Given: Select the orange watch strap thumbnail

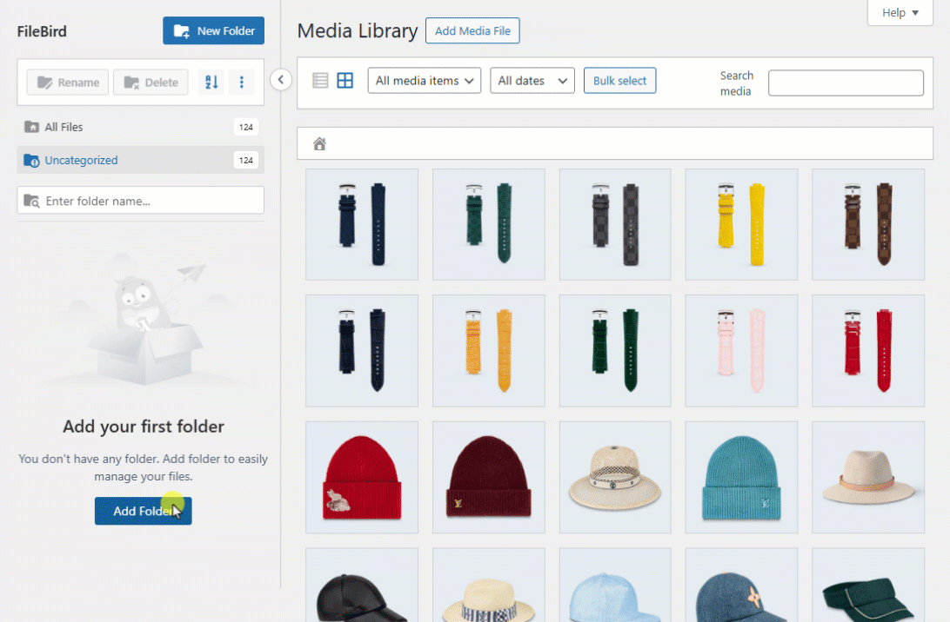Looking at the screenshot, I should pyautogui.click(x=488, y=351).
